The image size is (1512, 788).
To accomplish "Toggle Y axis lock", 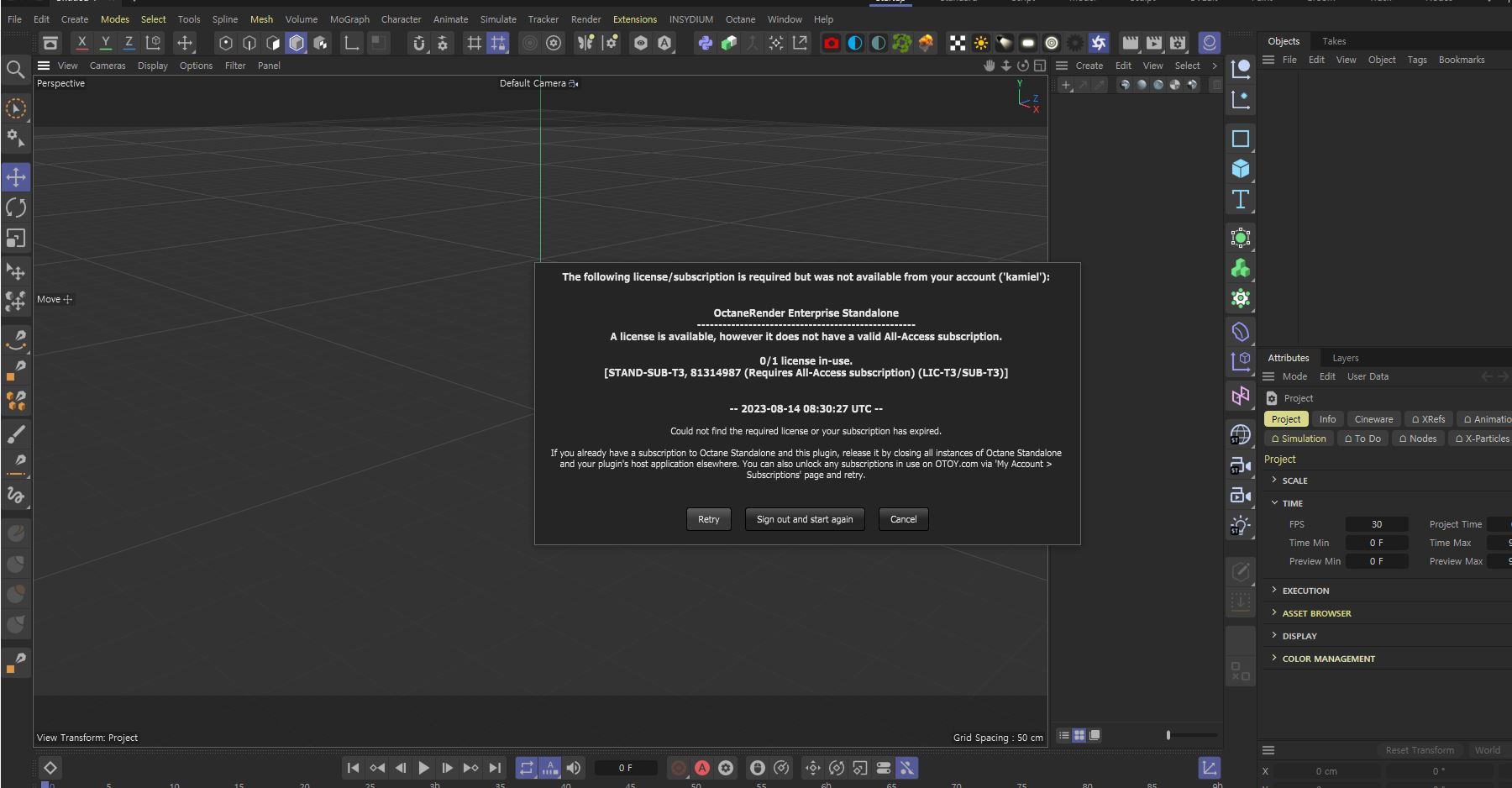I will tap(105, 43).
